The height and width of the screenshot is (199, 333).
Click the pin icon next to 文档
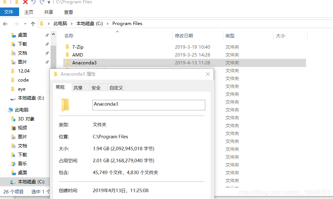point(47,53)
